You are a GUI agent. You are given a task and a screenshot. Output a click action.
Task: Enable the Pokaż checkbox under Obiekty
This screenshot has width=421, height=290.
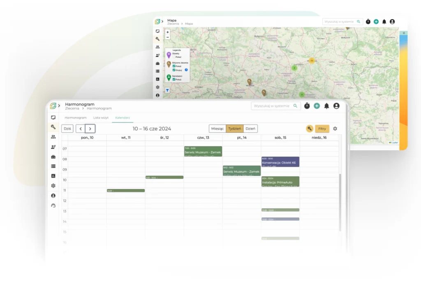174,57
